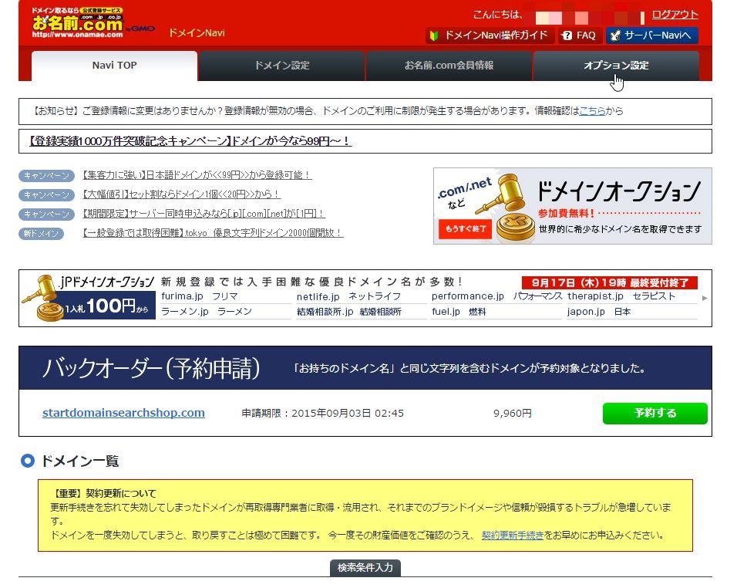Image resolution: width=737 pixels, height=588 pixels.
Task: Click the 新ドメイン badge
Action: point(42,234)
